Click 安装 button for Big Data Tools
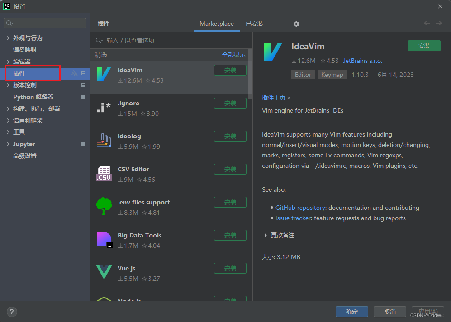The width and height of the screenshot is (451, 322). pos(230,235)
